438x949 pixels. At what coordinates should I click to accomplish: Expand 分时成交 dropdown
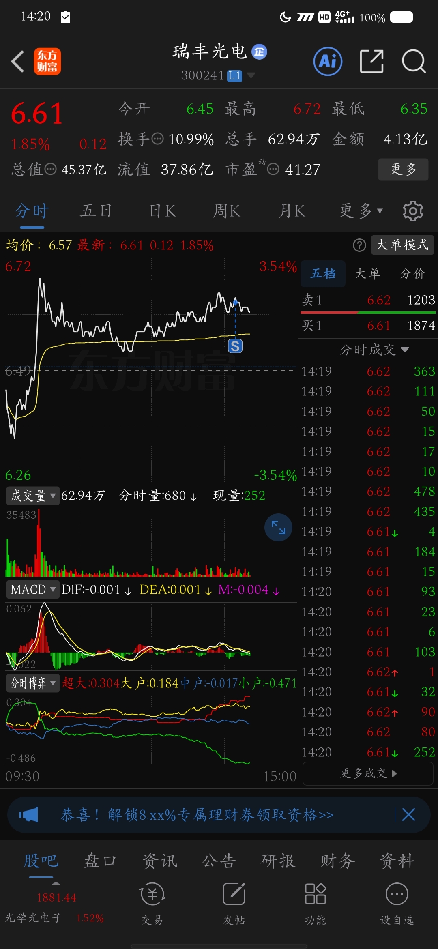click(x=374, y=349)
